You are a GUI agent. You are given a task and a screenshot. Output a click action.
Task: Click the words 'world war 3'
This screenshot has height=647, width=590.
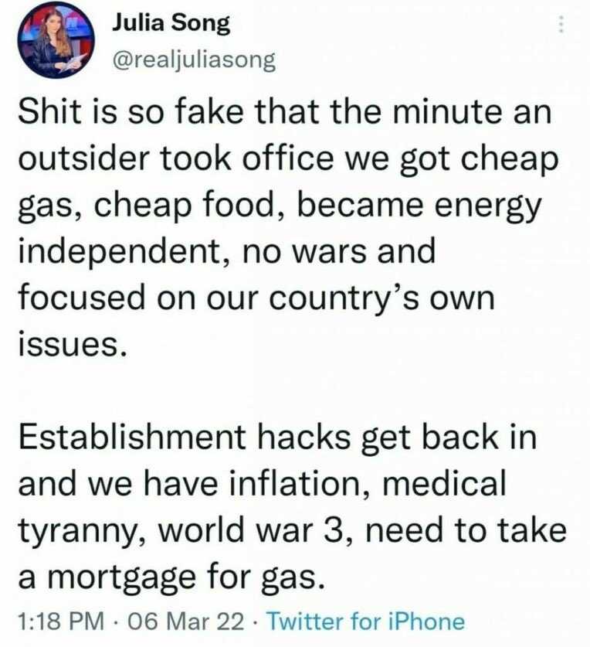pos(253,530)
